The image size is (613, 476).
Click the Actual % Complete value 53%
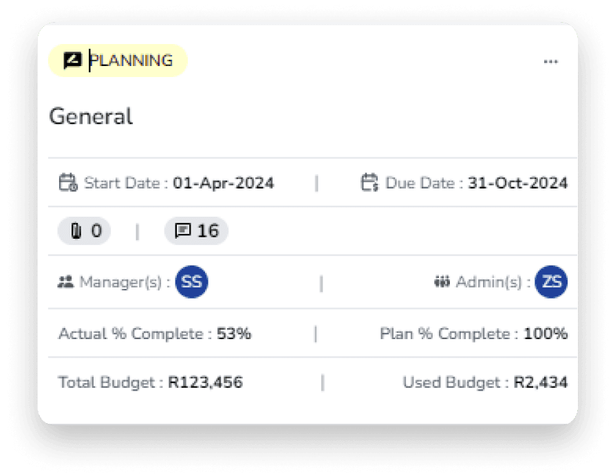[234, 334]
